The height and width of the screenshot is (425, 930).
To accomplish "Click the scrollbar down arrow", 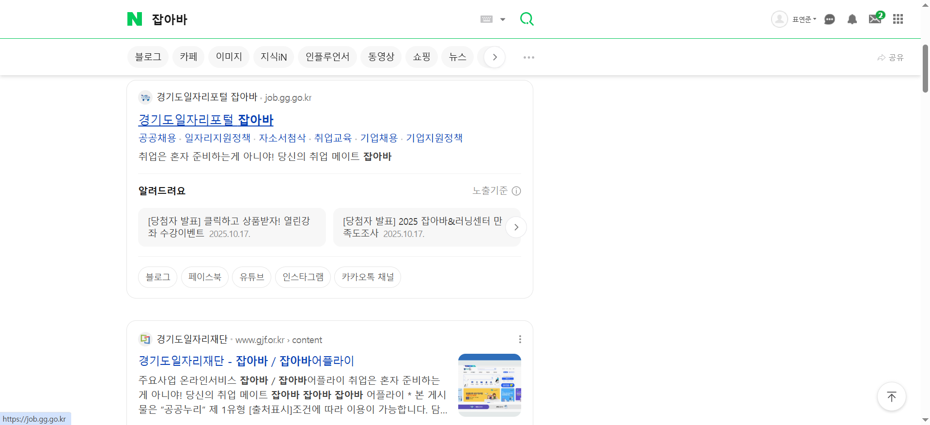I will point(925,420).
